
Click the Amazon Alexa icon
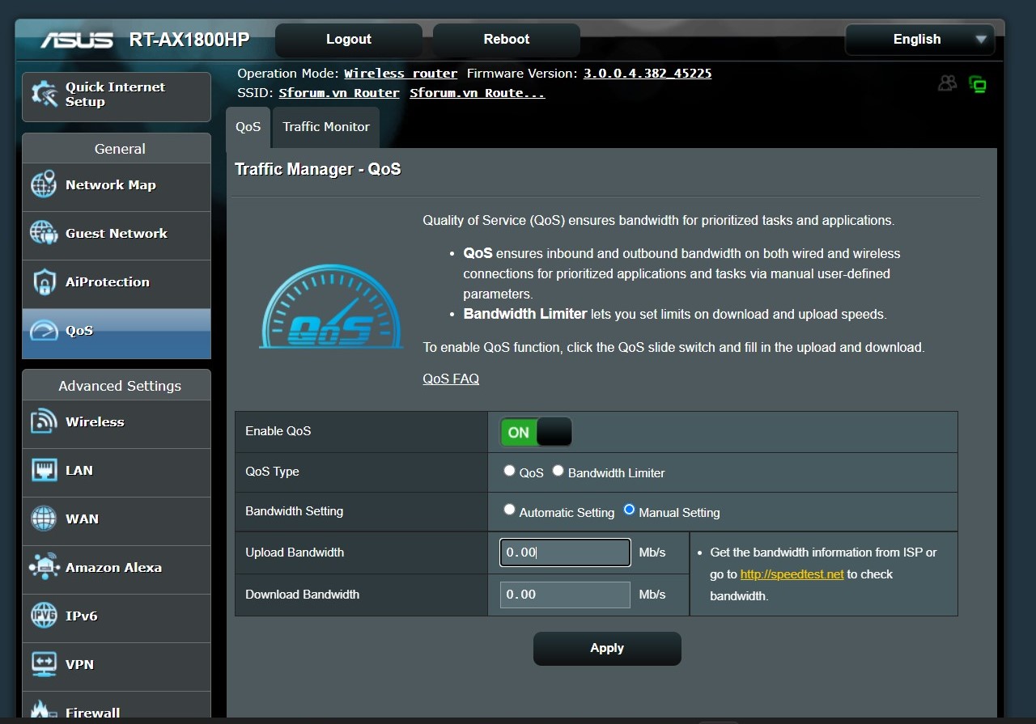click(44, 567)
